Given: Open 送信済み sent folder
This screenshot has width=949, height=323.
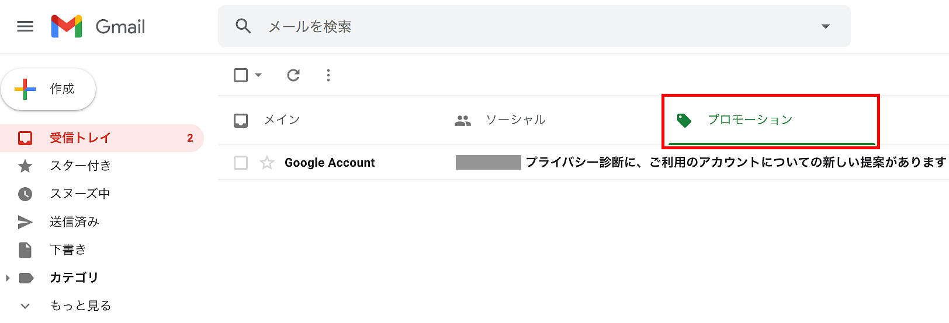Looking at the screenshot, I should [x=74, y=222].
